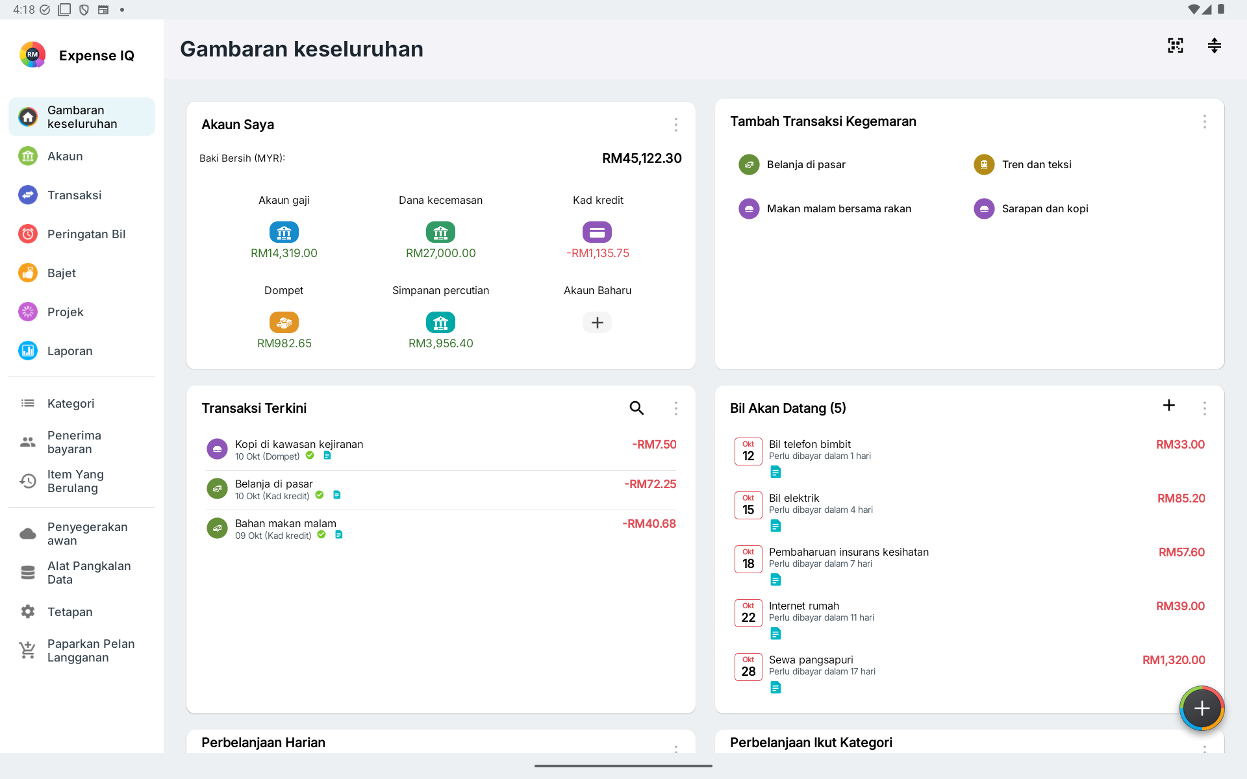
Task: Open Bahan makan malam transaction
Action: (440, 528)
